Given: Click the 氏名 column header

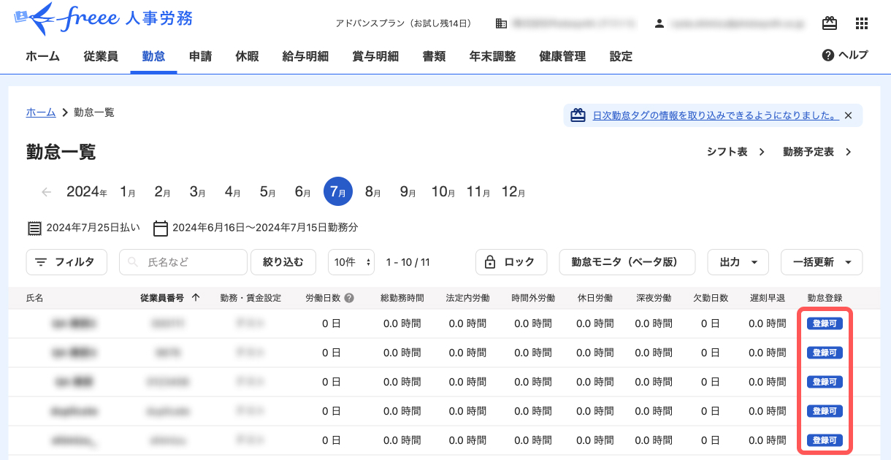Looking at the screenshot, I should [35, 298].
